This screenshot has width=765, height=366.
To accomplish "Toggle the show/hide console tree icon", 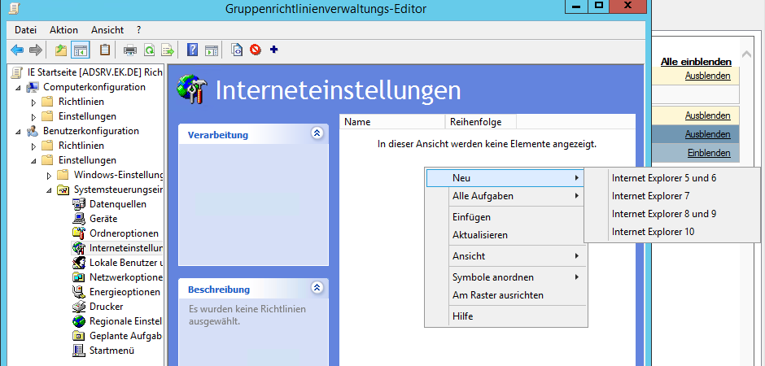I will pyautogui.click(x=80, y=50).
